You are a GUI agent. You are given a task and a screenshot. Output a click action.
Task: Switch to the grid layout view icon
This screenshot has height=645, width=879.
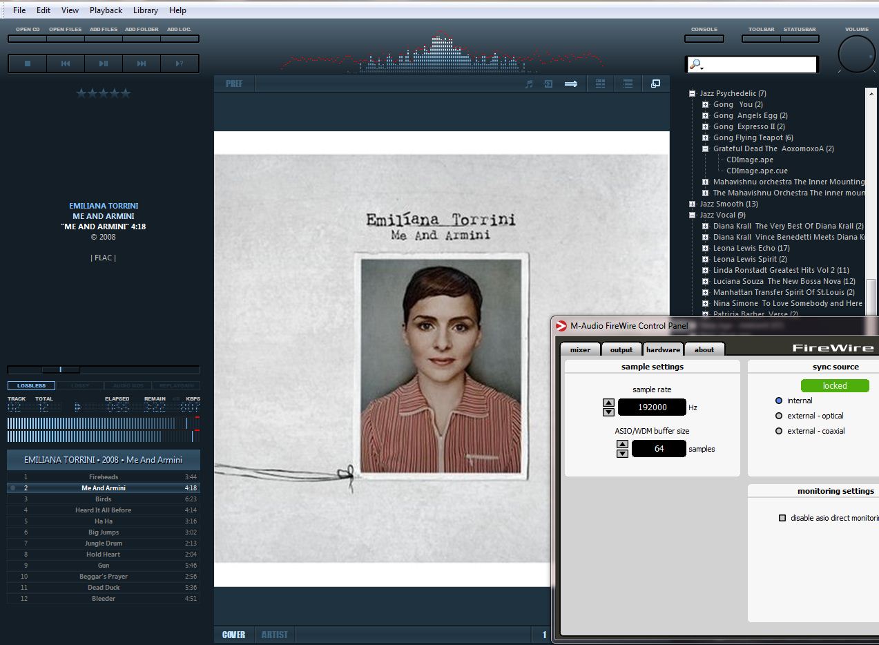coord(600,84)
